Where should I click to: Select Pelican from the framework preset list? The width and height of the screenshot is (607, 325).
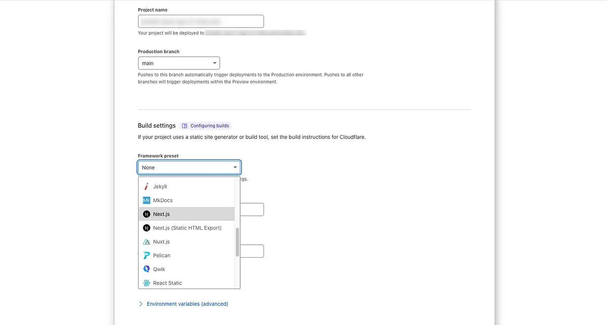pos(167,255)
